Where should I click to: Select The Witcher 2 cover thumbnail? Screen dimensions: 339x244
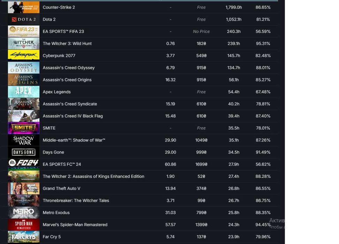[x=24, y=177]
